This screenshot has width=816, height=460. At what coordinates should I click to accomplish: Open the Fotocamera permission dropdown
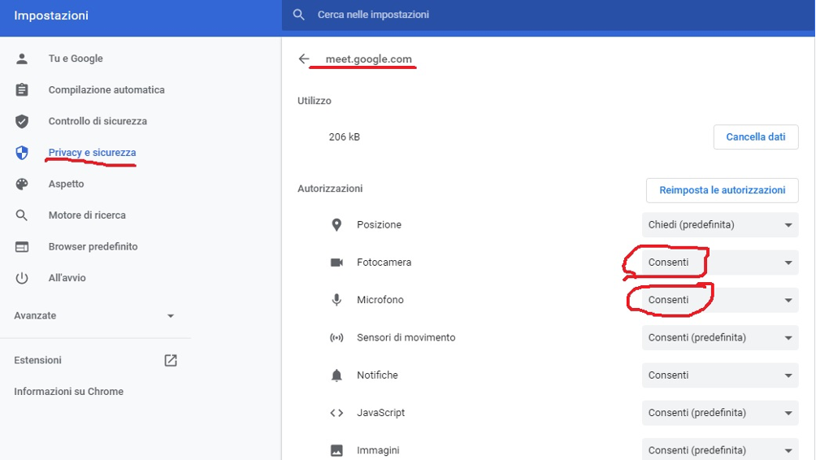click(720, 263)
